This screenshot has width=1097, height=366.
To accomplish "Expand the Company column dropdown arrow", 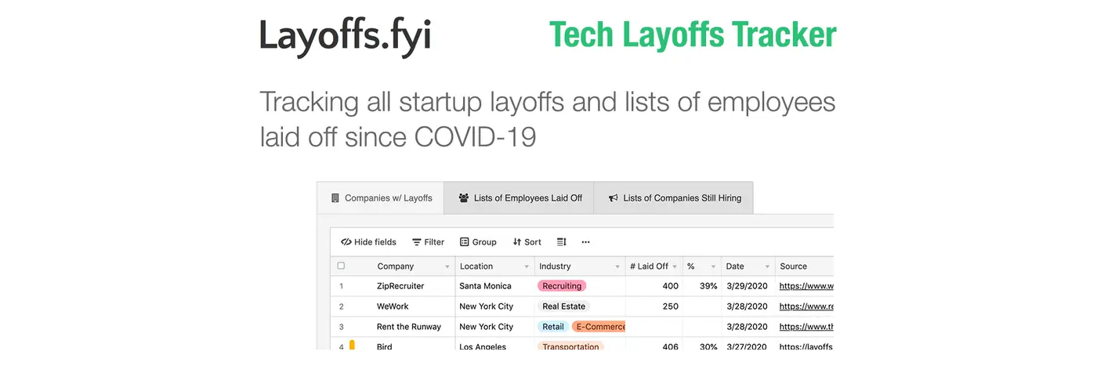I will tap(447, 267).
